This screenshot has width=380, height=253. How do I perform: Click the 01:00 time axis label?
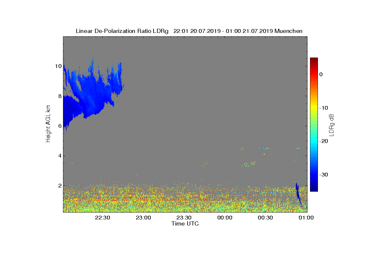306,218
